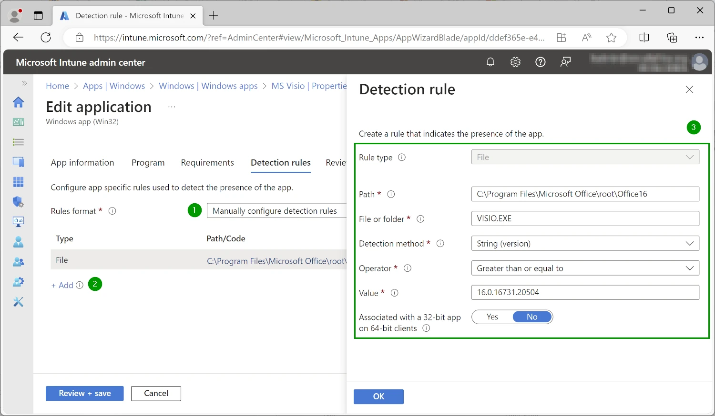
Task: Go back in the browser
Action: tap(18, 38)
